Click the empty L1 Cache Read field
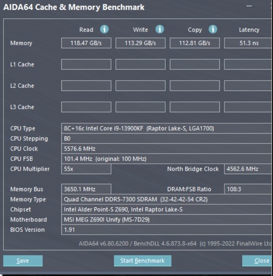This screenshot has height=276, width=273. tap(86, 64)
